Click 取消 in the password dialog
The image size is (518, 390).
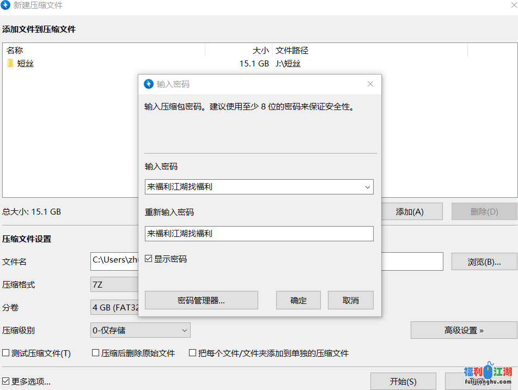pyautogui.click(x=350, y=300)
